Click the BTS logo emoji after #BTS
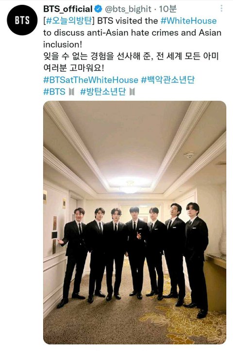The height and width of the screenshot is (351, 233). click(x=71, y=92)
